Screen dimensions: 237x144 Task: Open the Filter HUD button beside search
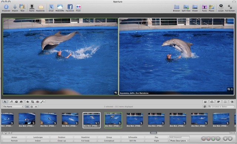point(205,107)
